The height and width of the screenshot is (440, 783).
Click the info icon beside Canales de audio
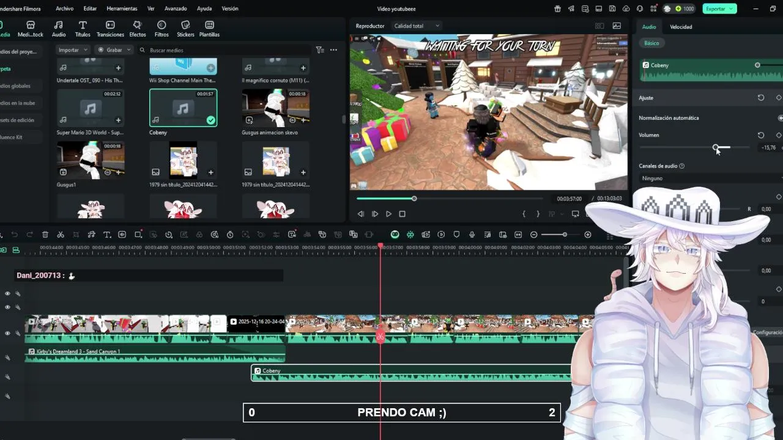(681, 166)
